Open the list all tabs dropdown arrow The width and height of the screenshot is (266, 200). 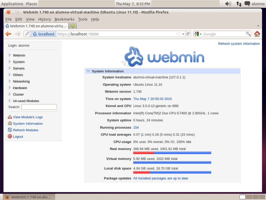click(258, 26)
